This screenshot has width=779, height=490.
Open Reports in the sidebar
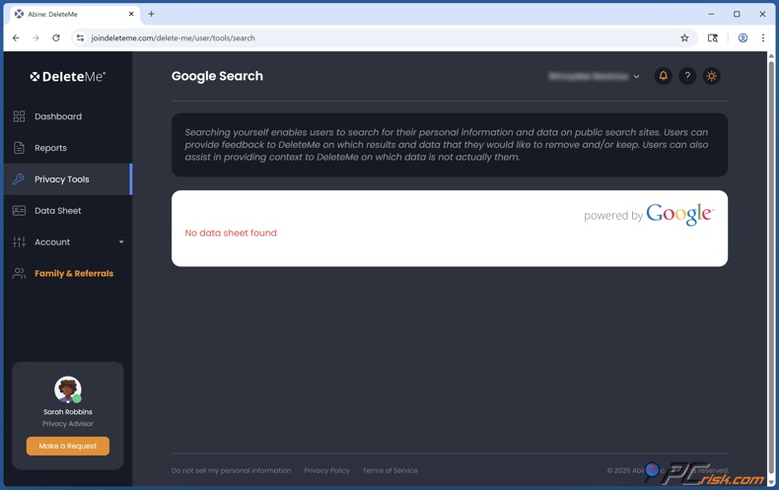pos(50,148)
